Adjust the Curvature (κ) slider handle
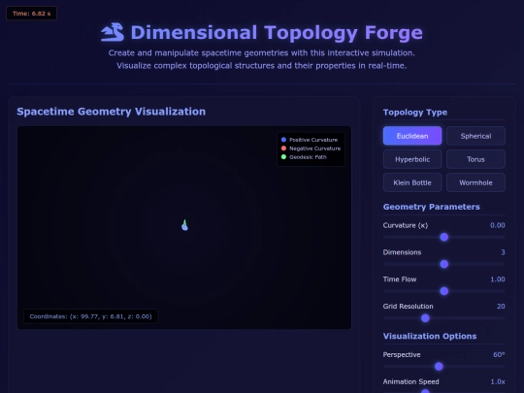Viewport: 524px width, 393px height. [x=443, y=237]
